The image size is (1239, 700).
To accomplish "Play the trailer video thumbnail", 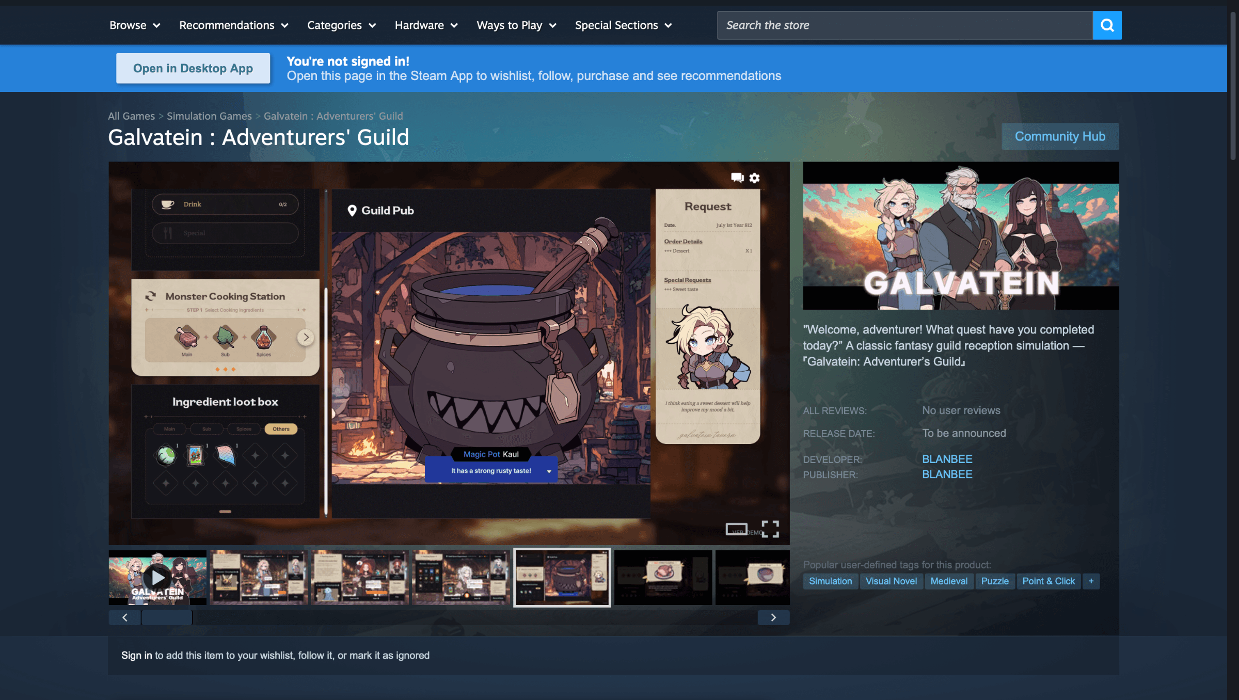I will pos(157,577).
